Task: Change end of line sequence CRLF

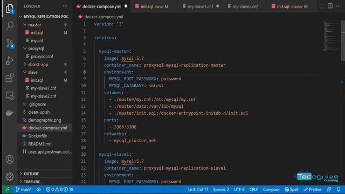Action: pos(254,189)
